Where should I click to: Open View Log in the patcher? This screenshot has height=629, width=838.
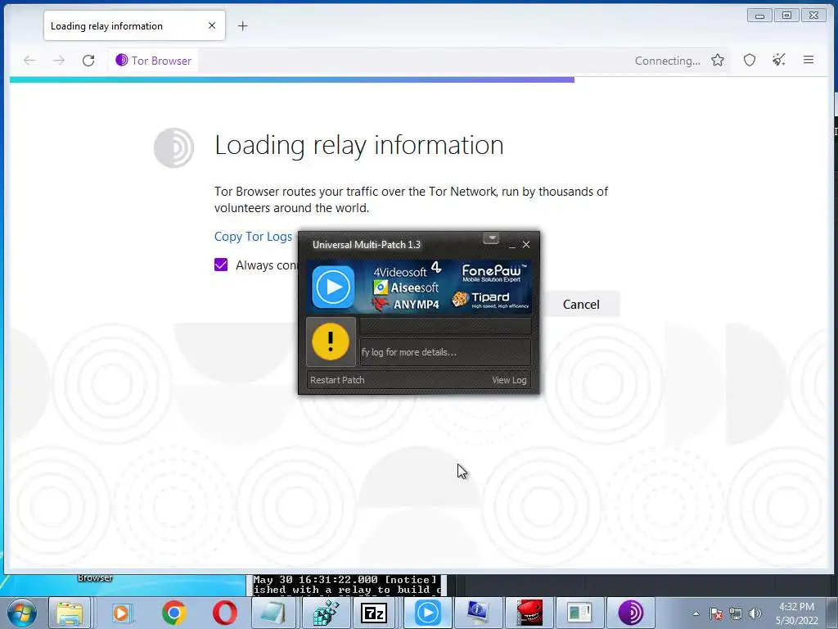(509, 380)
